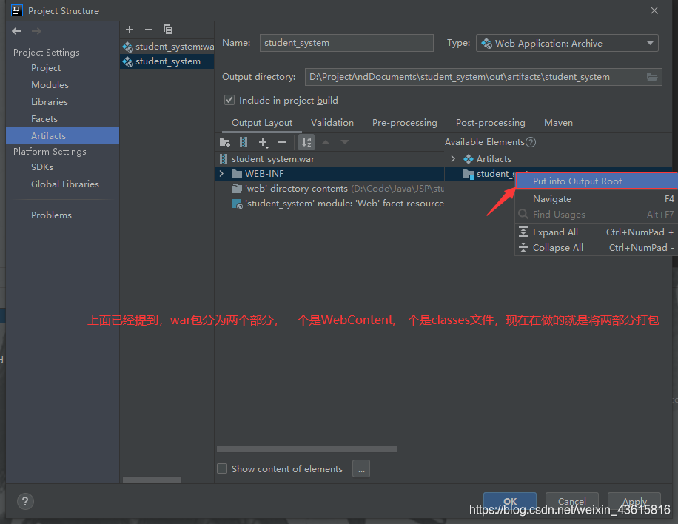Open Facets settings section
This screenshot has height=524, width=678.
tap(44, 119)
